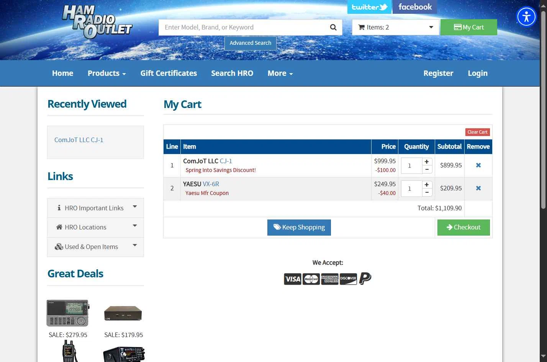Open the desktop transceiver deal thumbnail

124,354
